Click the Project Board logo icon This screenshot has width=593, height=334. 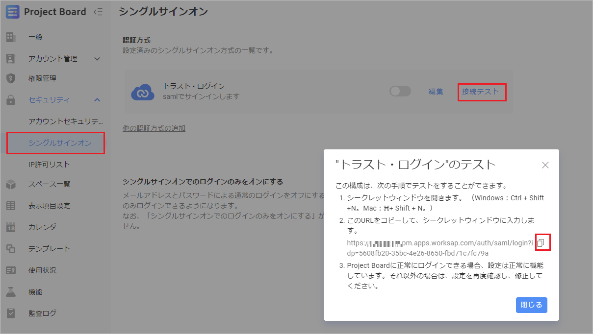(x=13, y=12)
